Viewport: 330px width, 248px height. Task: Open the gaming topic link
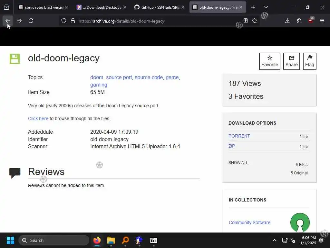click(99, 85)
